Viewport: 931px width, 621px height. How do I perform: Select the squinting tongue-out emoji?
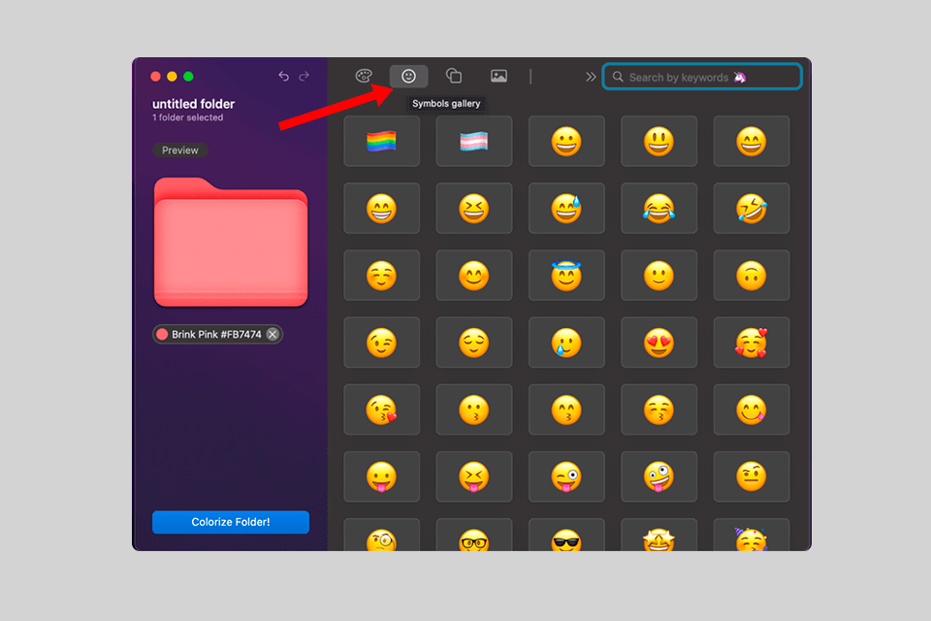(x=474, y=477)
